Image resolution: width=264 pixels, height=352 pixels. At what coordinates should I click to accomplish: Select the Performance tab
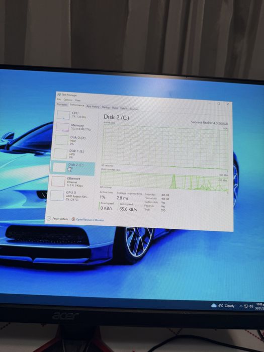(77, 105)
